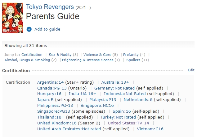The height and width of the screenshot is (138, 197).
Task: Jump to the Certification section
Action: click(32, 55)
